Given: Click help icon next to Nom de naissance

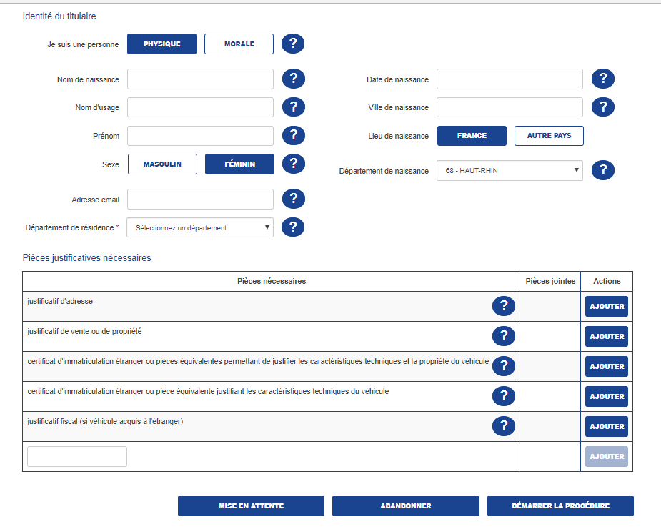Looking at the screenshot, I should (293, 79).
